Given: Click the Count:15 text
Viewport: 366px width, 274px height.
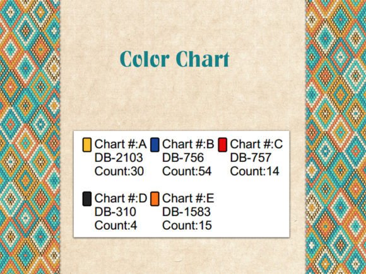Looking at the screenshot, I should pos(187,225).
